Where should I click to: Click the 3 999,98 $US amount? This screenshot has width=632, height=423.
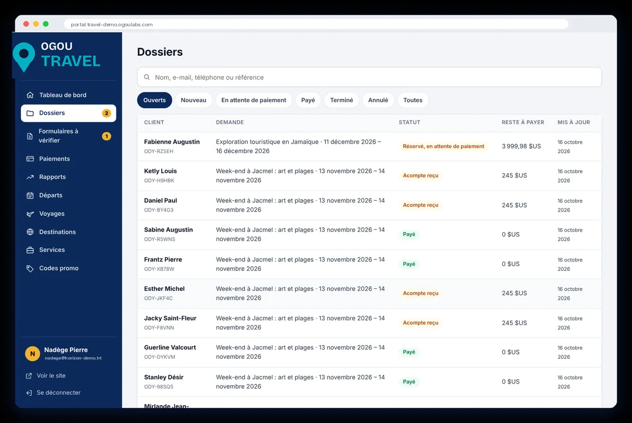(521, 146)
